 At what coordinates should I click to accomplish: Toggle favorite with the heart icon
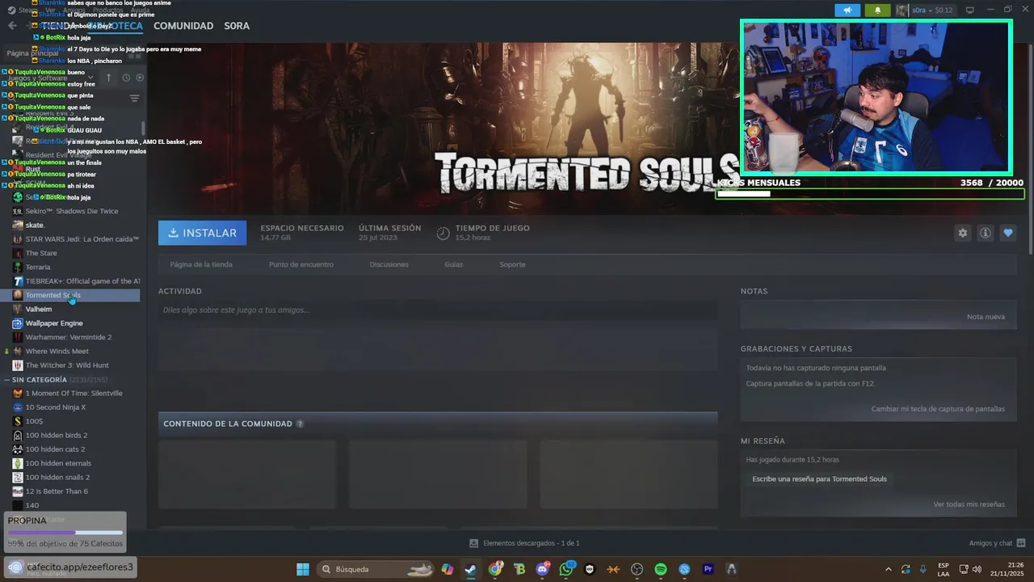click(1008, 233)
